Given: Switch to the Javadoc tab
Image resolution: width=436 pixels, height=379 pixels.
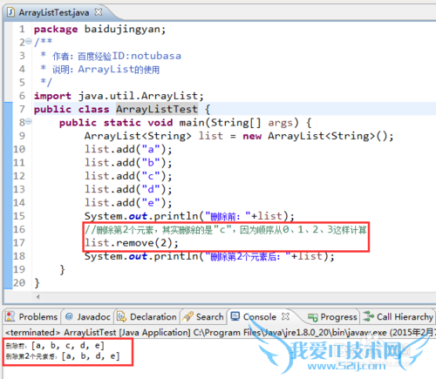Looking at the screenshot, I should coord(87,316).
